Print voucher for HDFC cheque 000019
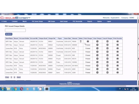The width and height of the screenshot is (139, 104). (118, 52)
